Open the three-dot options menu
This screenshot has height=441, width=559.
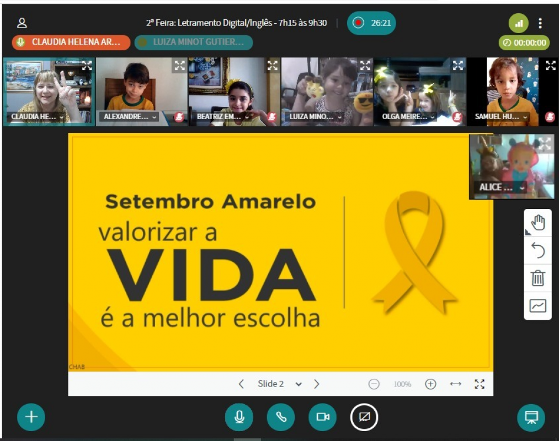click(x=540, y=23)
